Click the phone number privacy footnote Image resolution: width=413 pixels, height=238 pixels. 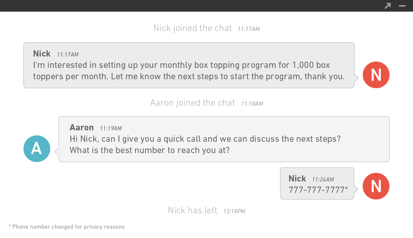point(67,227)
